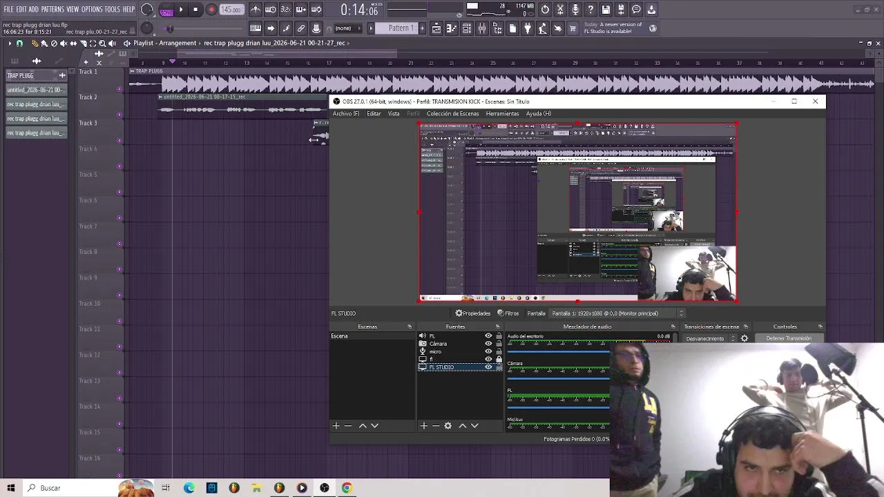Adjust the FL Studio main pitch knob
Viewport: 884px width, 497px height.
click(x=147, y=28)
